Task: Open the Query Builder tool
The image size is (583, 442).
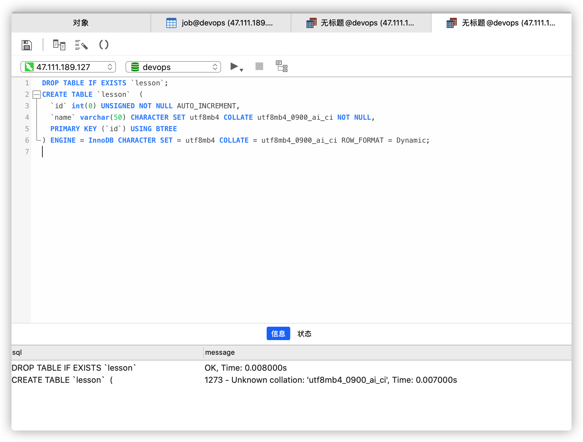Action: point(59,45)
